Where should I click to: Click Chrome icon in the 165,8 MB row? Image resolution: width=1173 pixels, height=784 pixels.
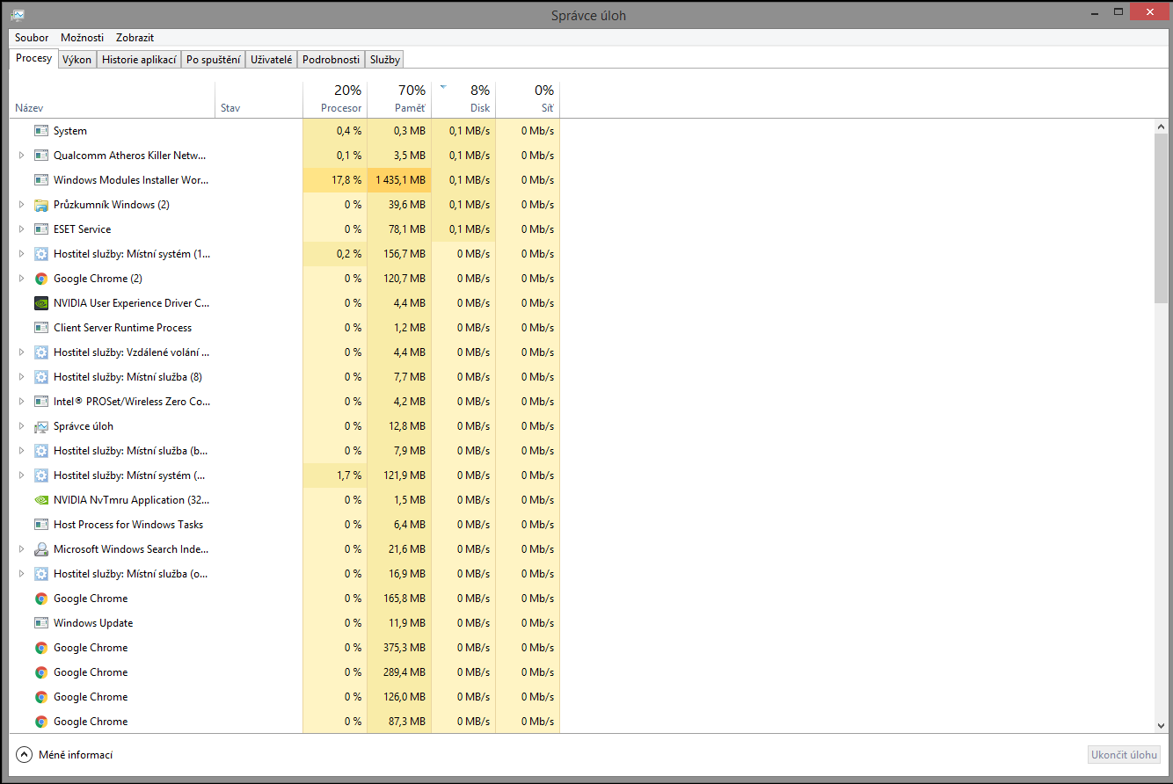pos(40,599)
